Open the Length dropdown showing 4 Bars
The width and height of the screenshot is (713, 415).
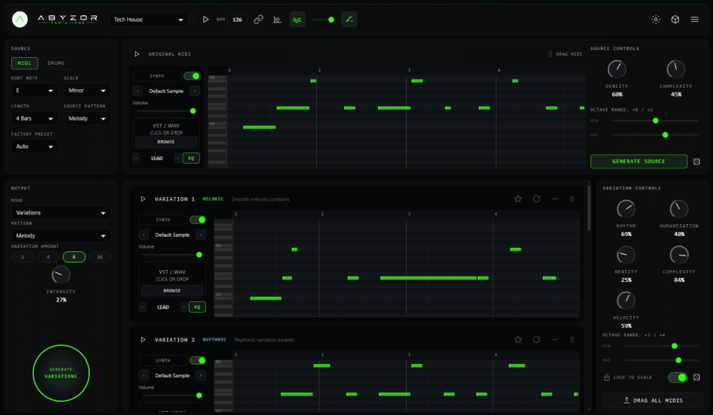(x=35, y=118)
